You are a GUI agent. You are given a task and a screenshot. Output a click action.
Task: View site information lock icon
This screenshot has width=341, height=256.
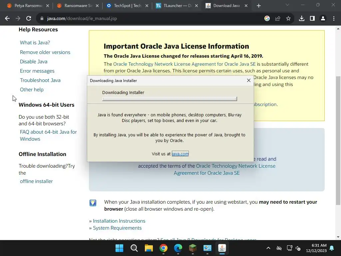click(x=42, y=19)
